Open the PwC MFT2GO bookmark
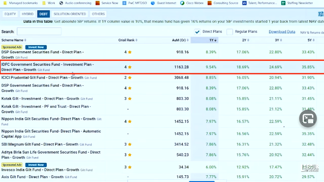The height and width of the screenshot is (182, 324). 135,3
